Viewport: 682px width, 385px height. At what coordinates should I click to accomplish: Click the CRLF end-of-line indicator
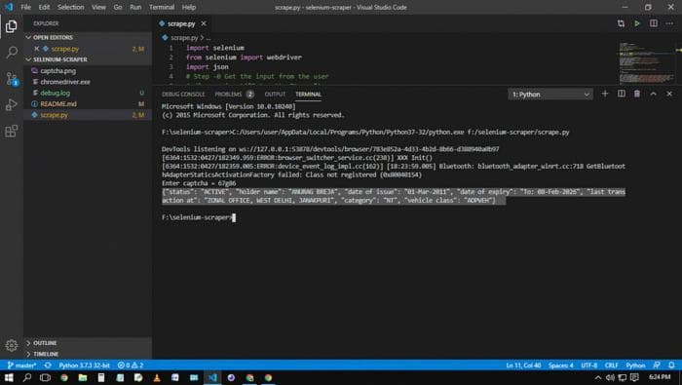(x=611, y=366)
